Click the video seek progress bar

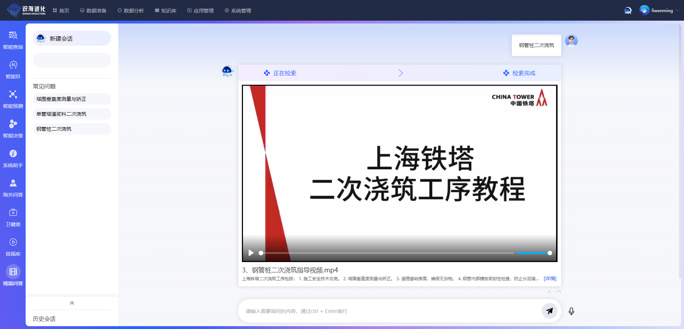[x=387, y=253]
